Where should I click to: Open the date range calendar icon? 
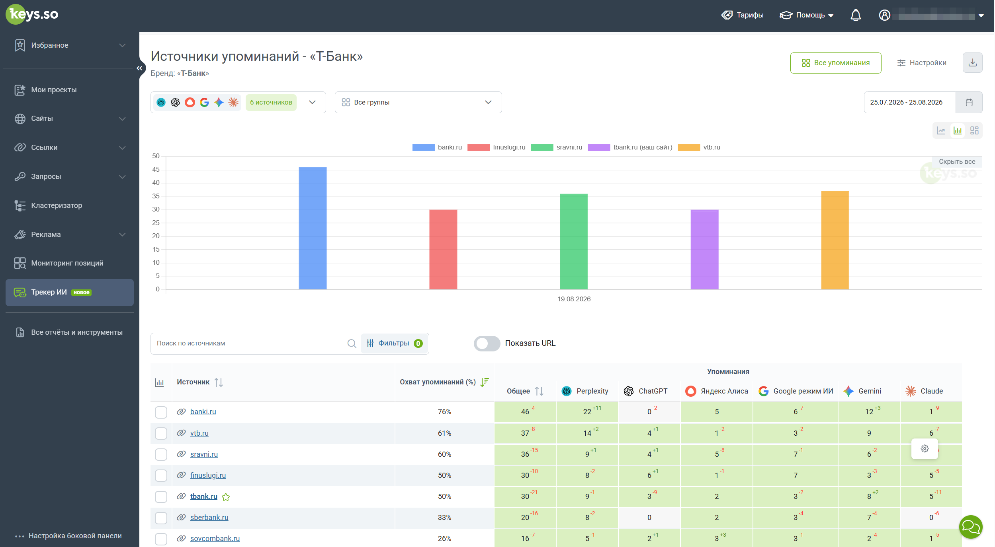[969, 103]
